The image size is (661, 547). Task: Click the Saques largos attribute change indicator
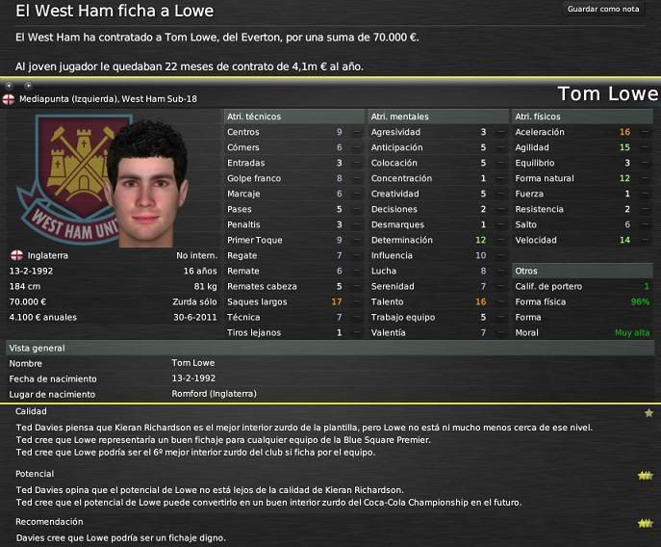click(357, 302)
